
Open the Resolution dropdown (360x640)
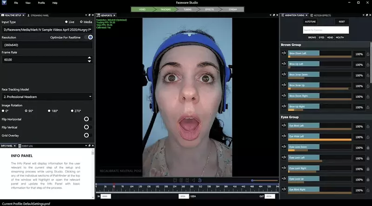click(x=47, y=45)
